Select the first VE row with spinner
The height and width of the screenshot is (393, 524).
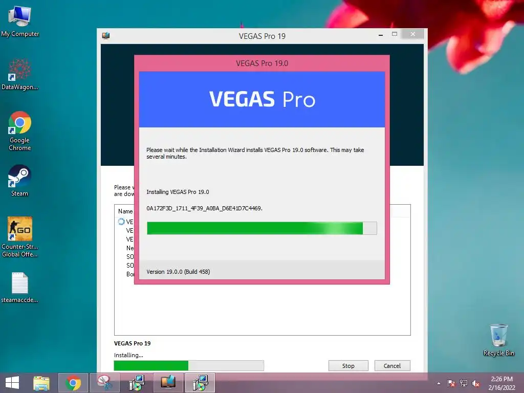125,222
